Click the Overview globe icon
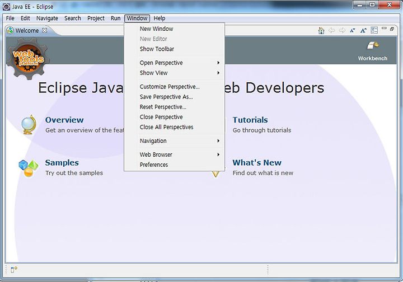Viewport: 403px width, 282px height. click(29, 125)
